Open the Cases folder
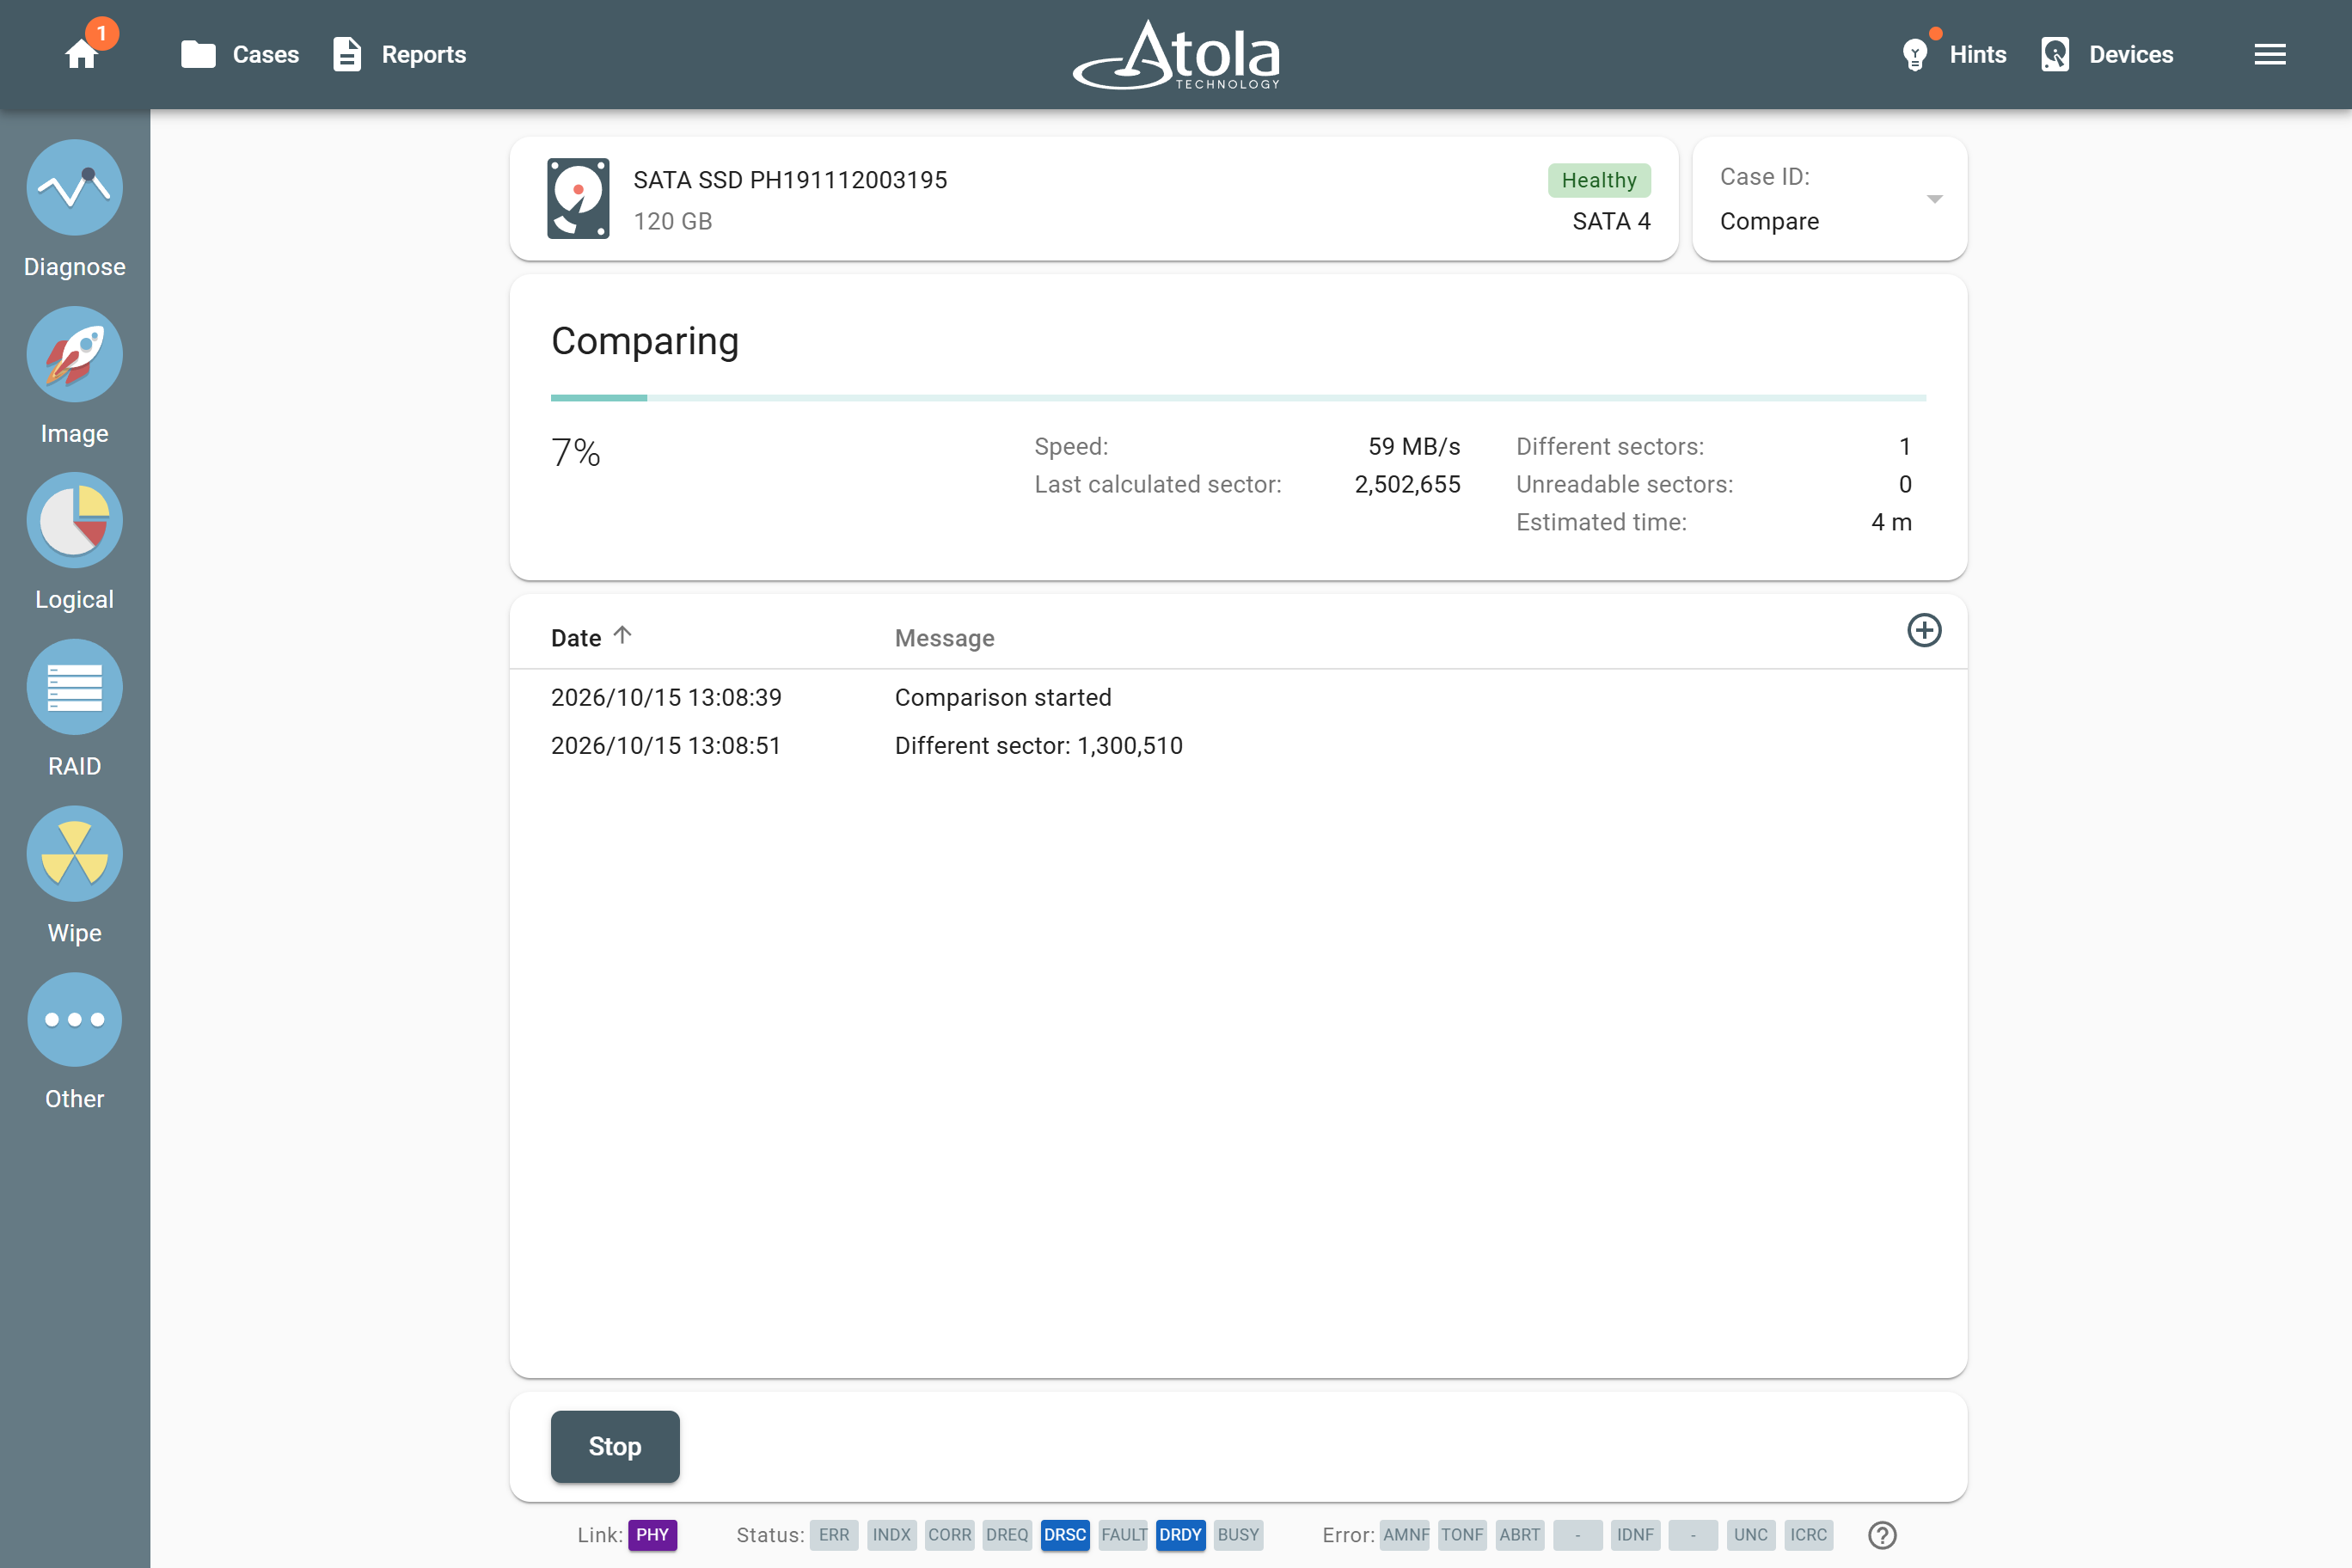The height and width of the screenshot is (1568, 2352). coord(240,54)
